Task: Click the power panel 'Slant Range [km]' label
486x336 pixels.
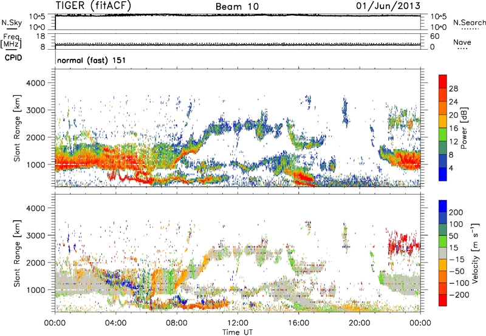Action: 17,128
